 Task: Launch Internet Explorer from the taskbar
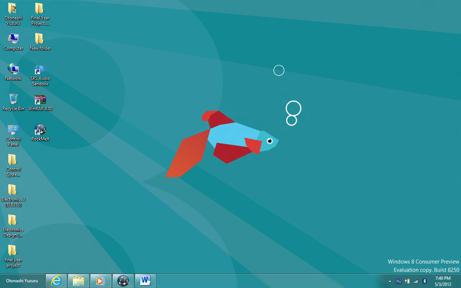(x=56, y=281)
